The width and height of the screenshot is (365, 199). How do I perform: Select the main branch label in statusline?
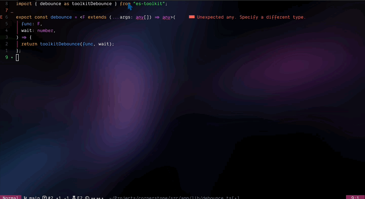coord(34,198)
